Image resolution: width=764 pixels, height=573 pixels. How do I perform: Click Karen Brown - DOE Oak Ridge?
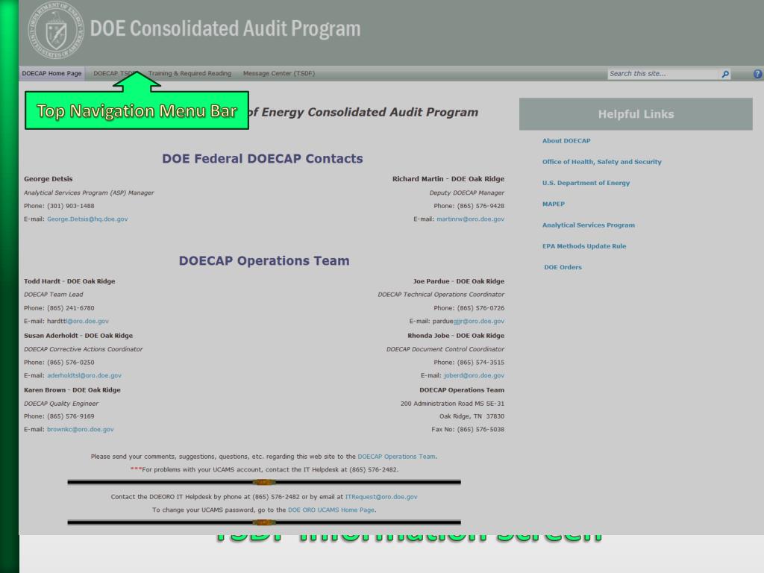pos(72,390)
